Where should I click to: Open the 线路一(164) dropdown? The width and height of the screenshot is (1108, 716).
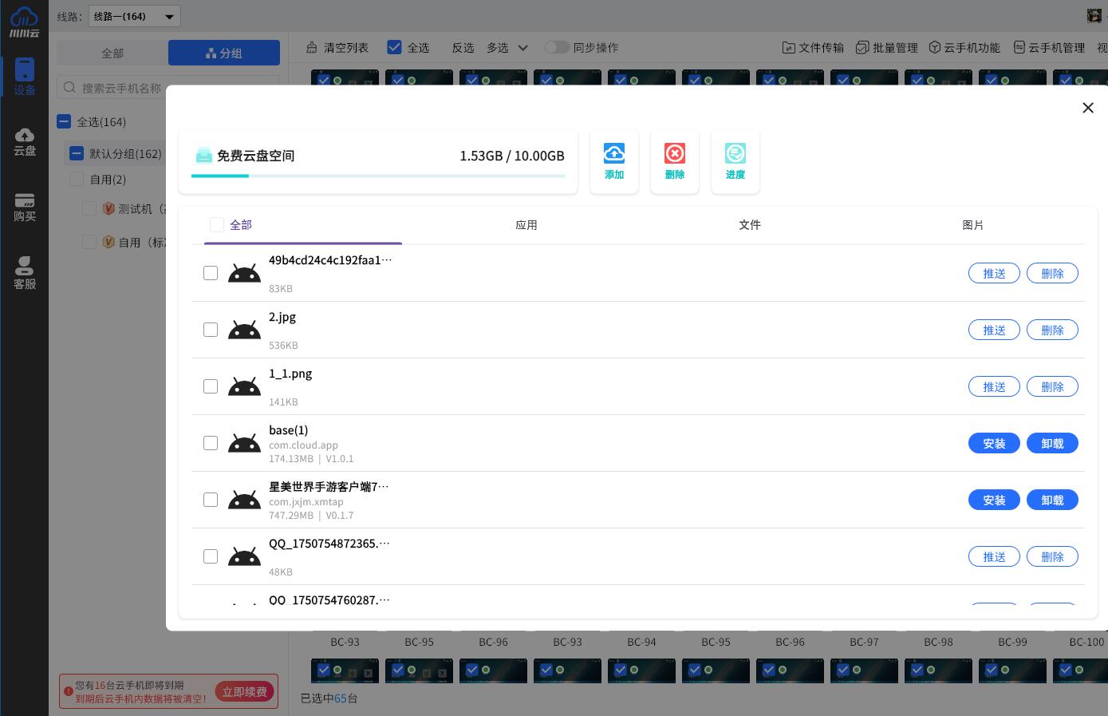click(x=134, y=16)
